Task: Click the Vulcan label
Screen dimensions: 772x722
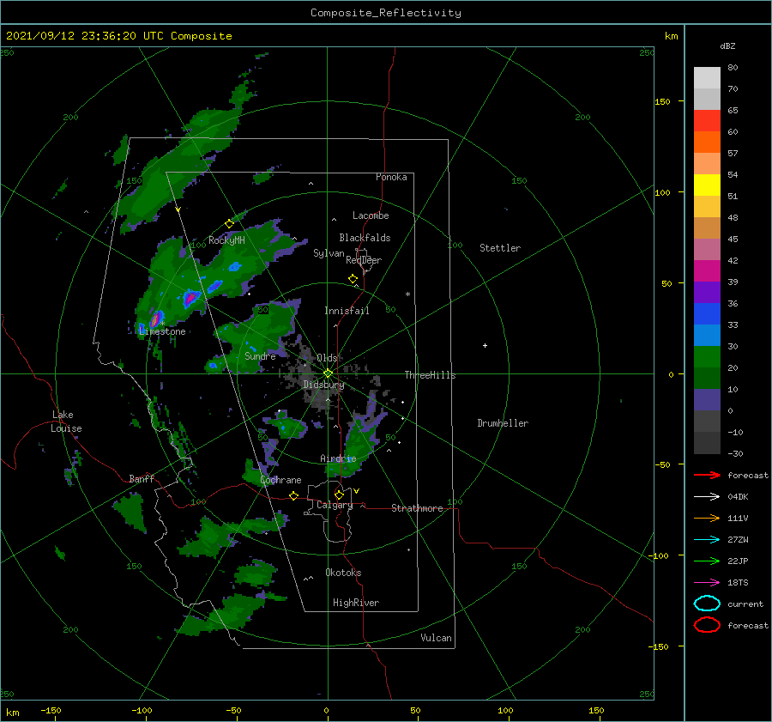Action: [436, 638]
